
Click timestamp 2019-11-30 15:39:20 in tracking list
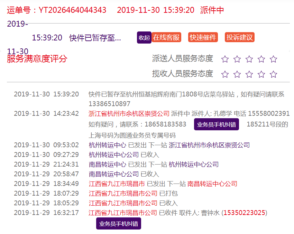[x=46, y=94]
